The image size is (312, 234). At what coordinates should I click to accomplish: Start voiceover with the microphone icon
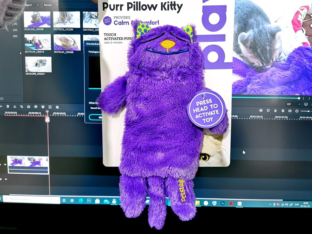point(275,110)
